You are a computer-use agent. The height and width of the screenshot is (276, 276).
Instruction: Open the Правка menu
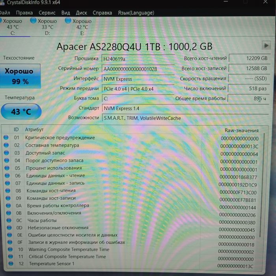[24, 13]
